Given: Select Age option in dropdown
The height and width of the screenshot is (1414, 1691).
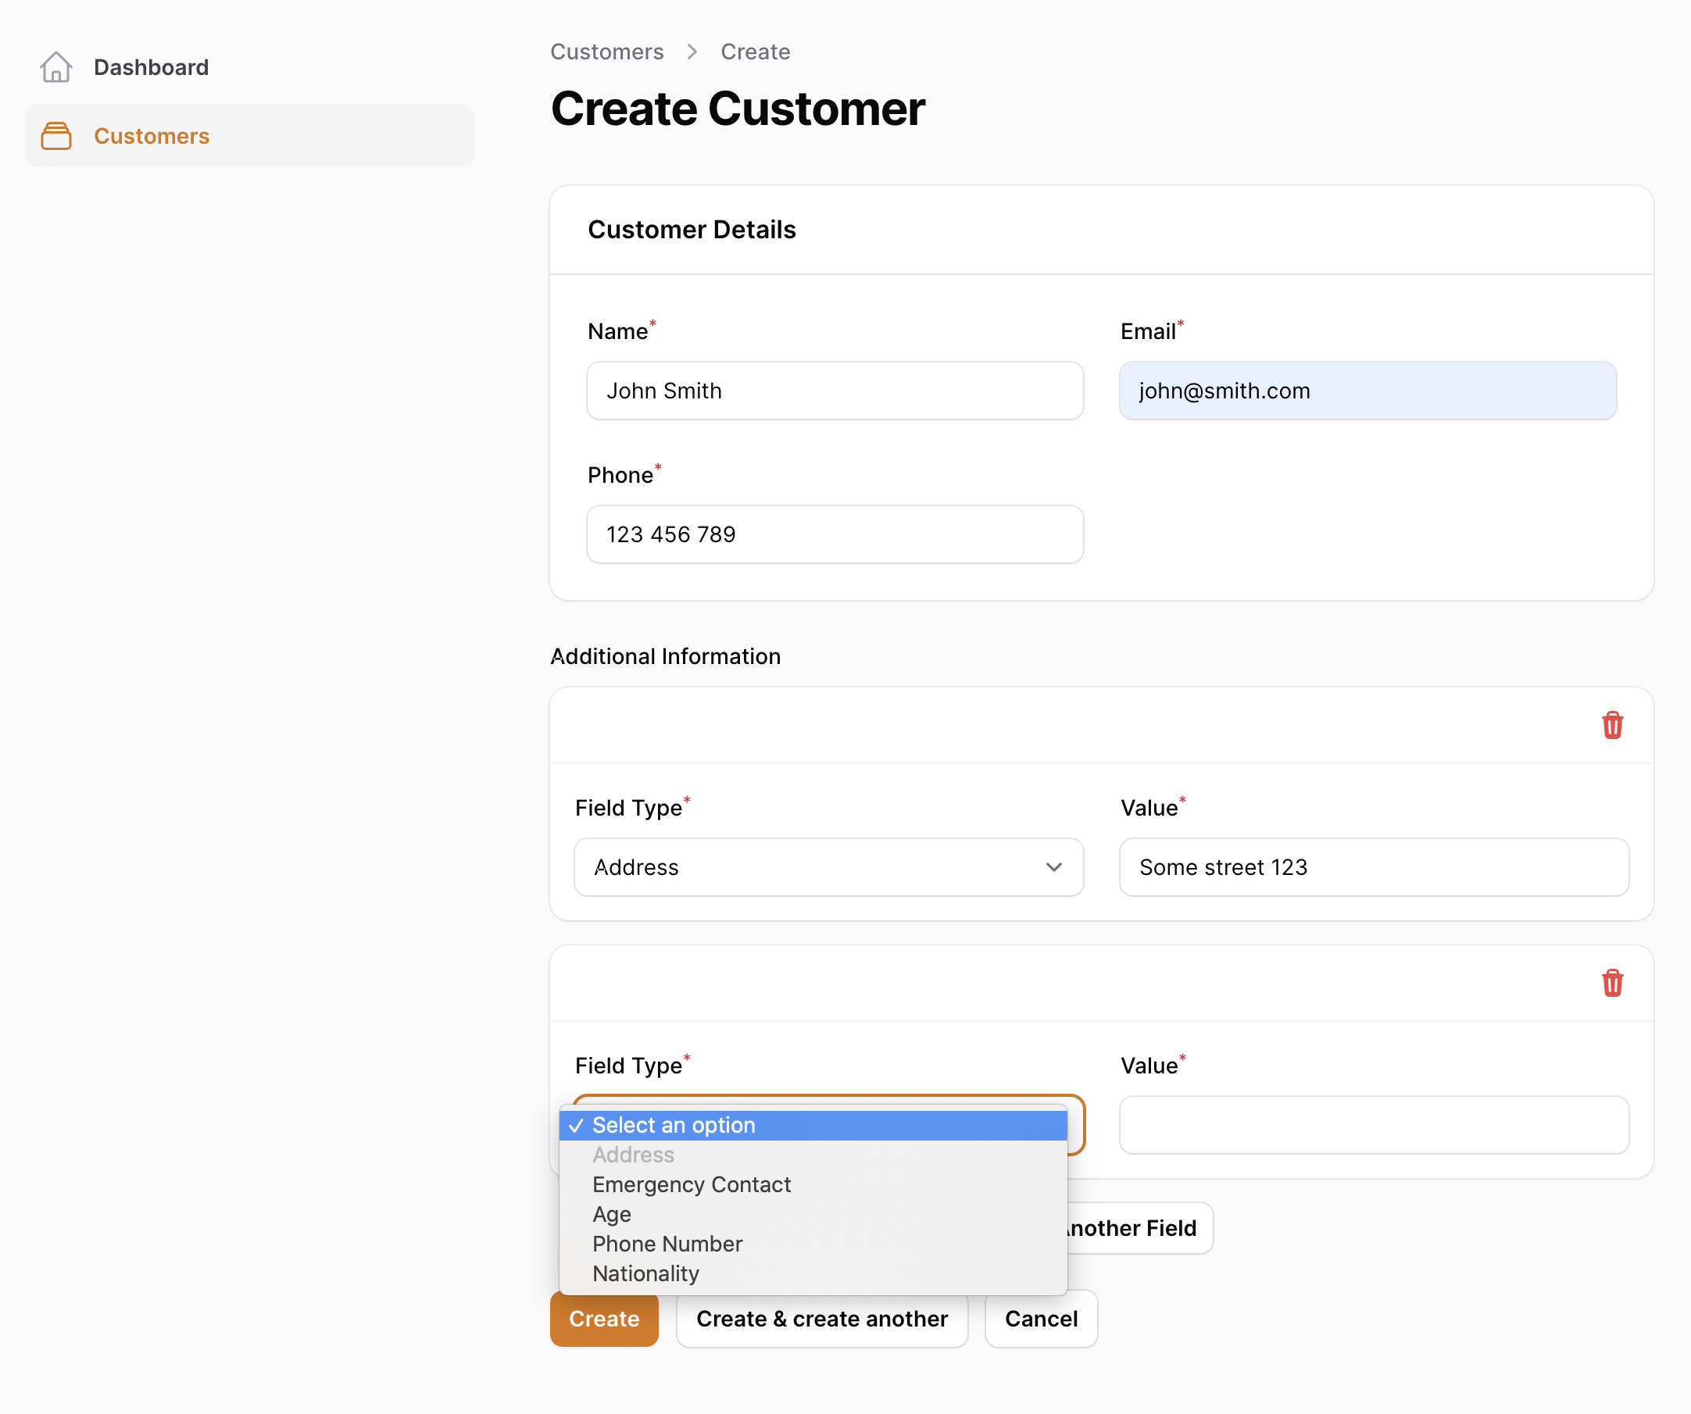Looking at the screenshot, I should pos(813,1214).
